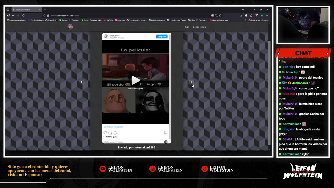Click the Kick link in site header
The image size is (334, 188).
coord(187,27)
